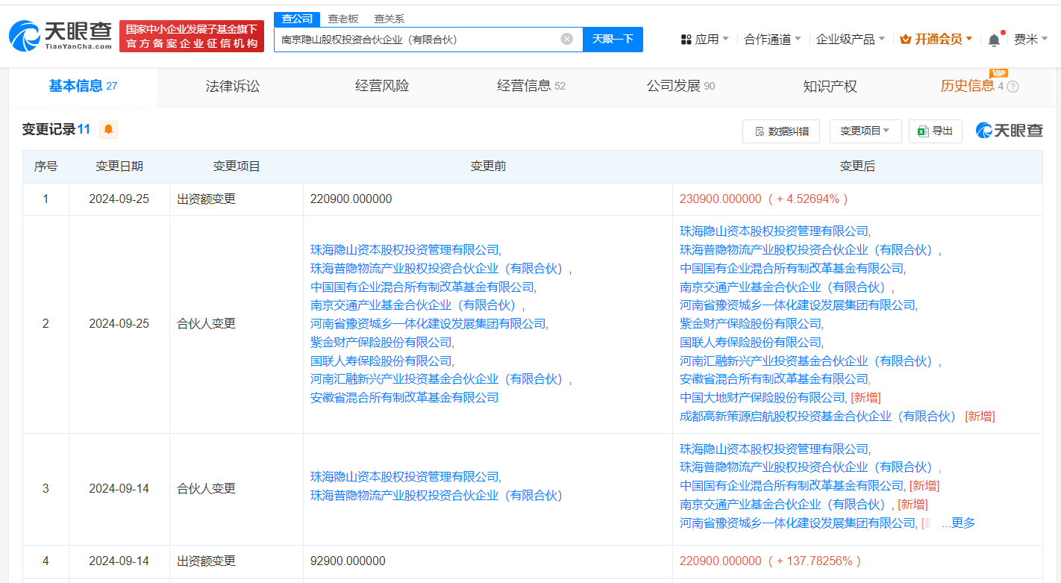Open 珠海普隐物流产业股权投资合伙企业 in record 3's 变更前 cell
The height and width of the screenshot is (583, 1061).
[436, 495]
